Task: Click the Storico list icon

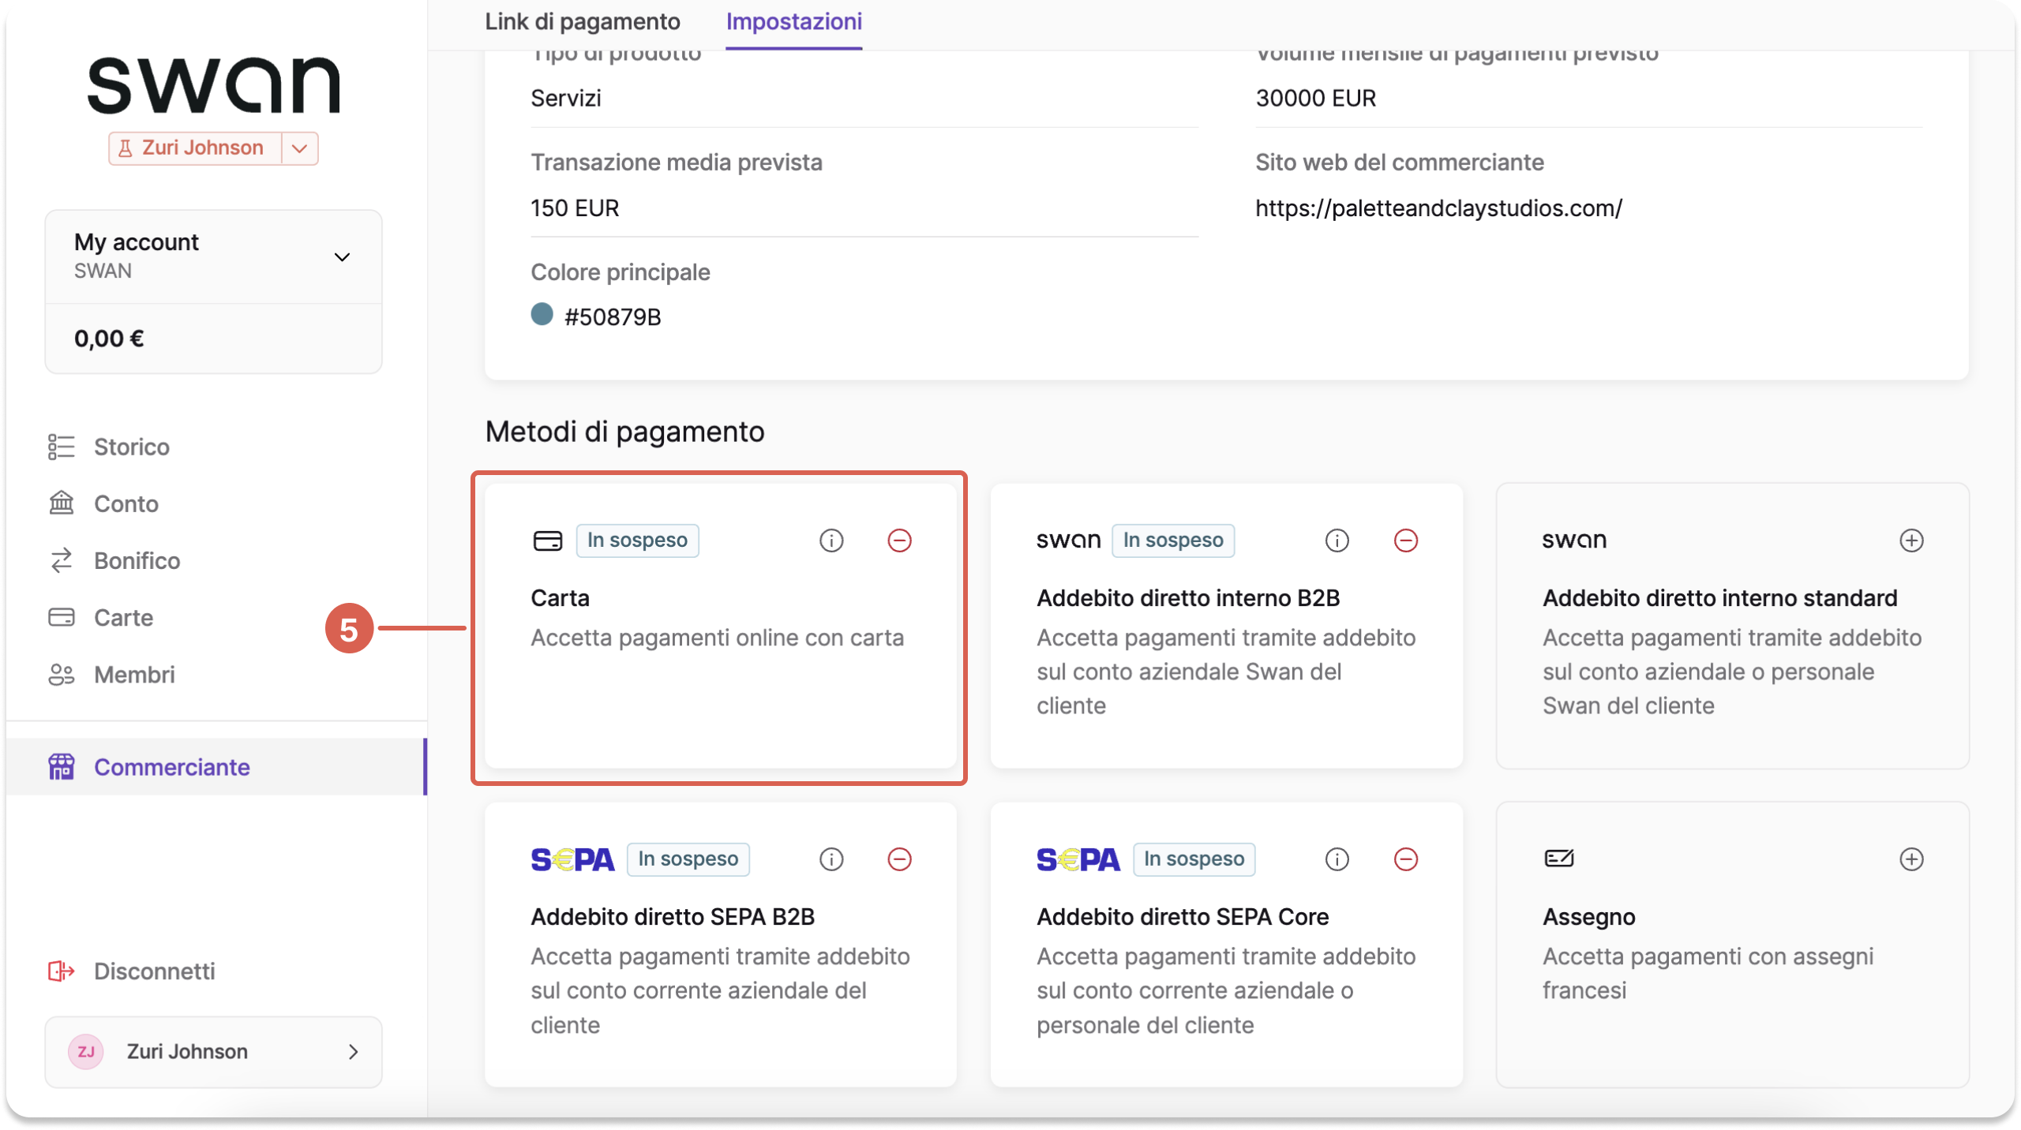Action: (61, 447)
